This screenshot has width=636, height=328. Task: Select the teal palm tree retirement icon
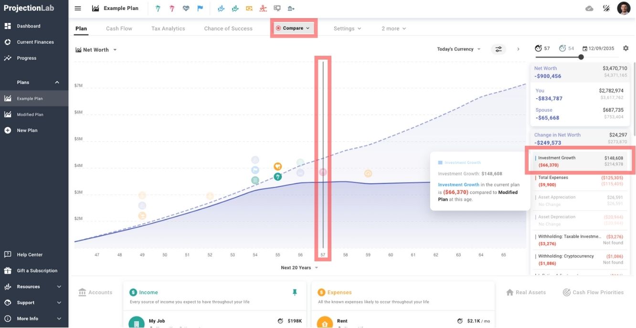click(158, 8)
